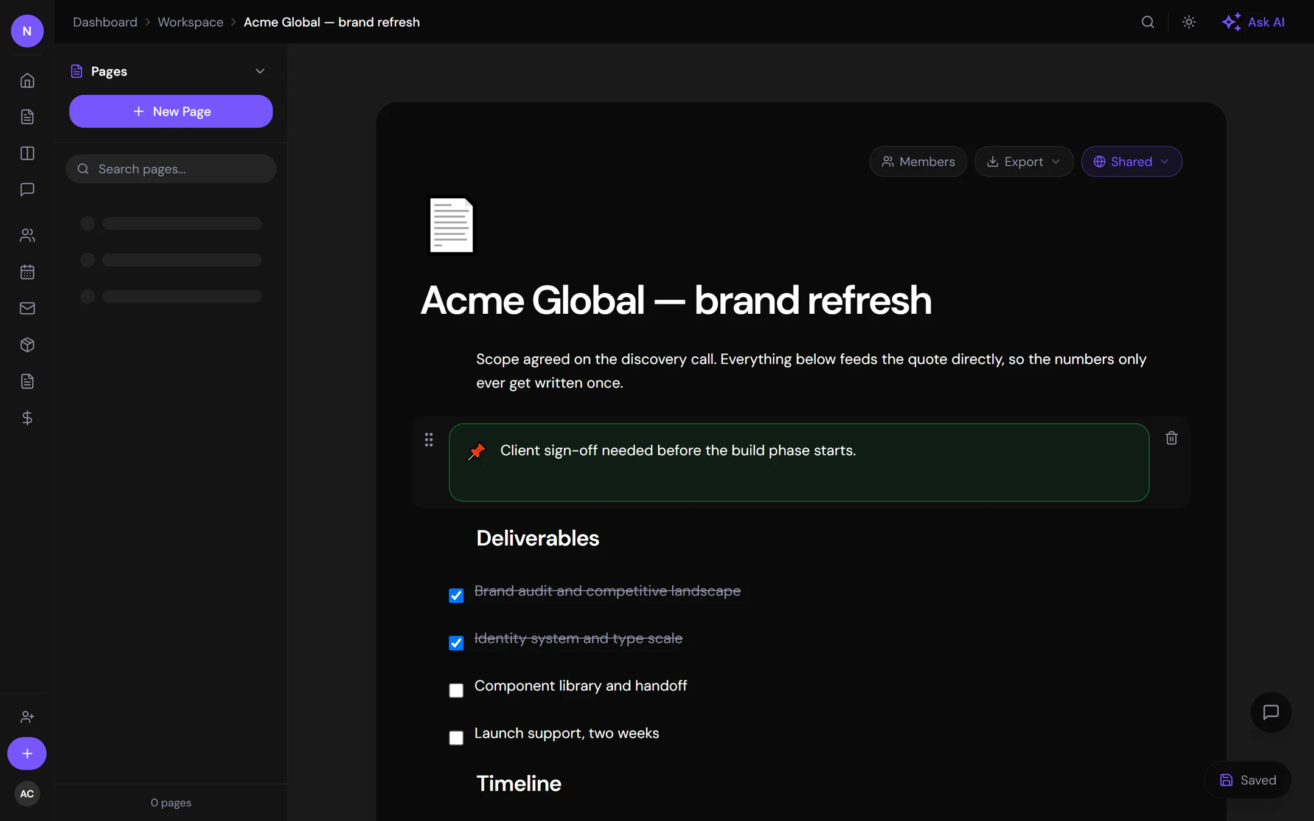
Task: Click the drag handle beside the callout
Action: [x=429, y=440]
